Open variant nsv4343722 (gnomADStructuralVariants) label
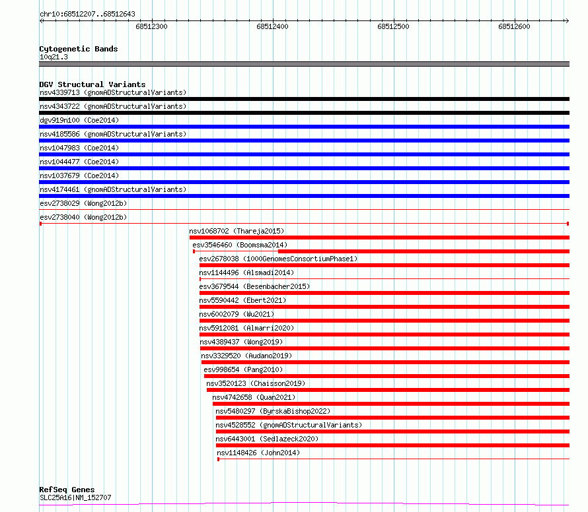 point(113,106)
